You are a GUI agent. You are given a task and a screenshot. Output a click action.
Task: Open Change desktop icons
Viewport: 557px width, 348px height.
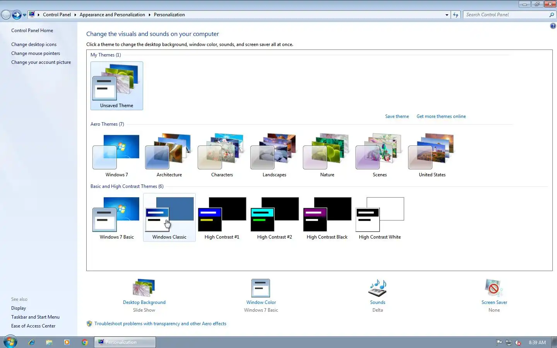click(34, 44)
